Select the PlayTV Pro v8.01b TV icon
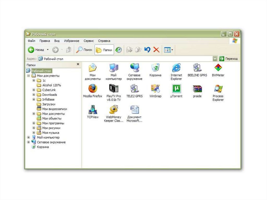This screenshot has height=200, width=267. tap(114, 88)
